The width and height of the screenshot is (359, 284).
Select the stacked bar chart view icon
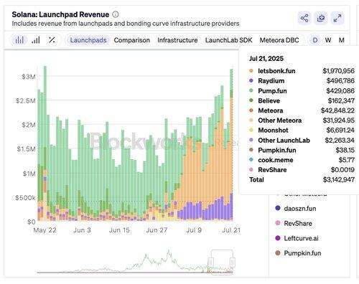(19, 40)
